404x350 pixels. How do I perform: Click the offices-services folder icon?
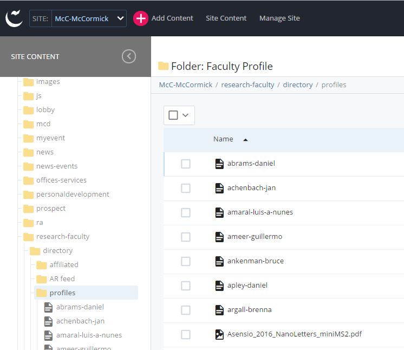click(x=28, y=180)
